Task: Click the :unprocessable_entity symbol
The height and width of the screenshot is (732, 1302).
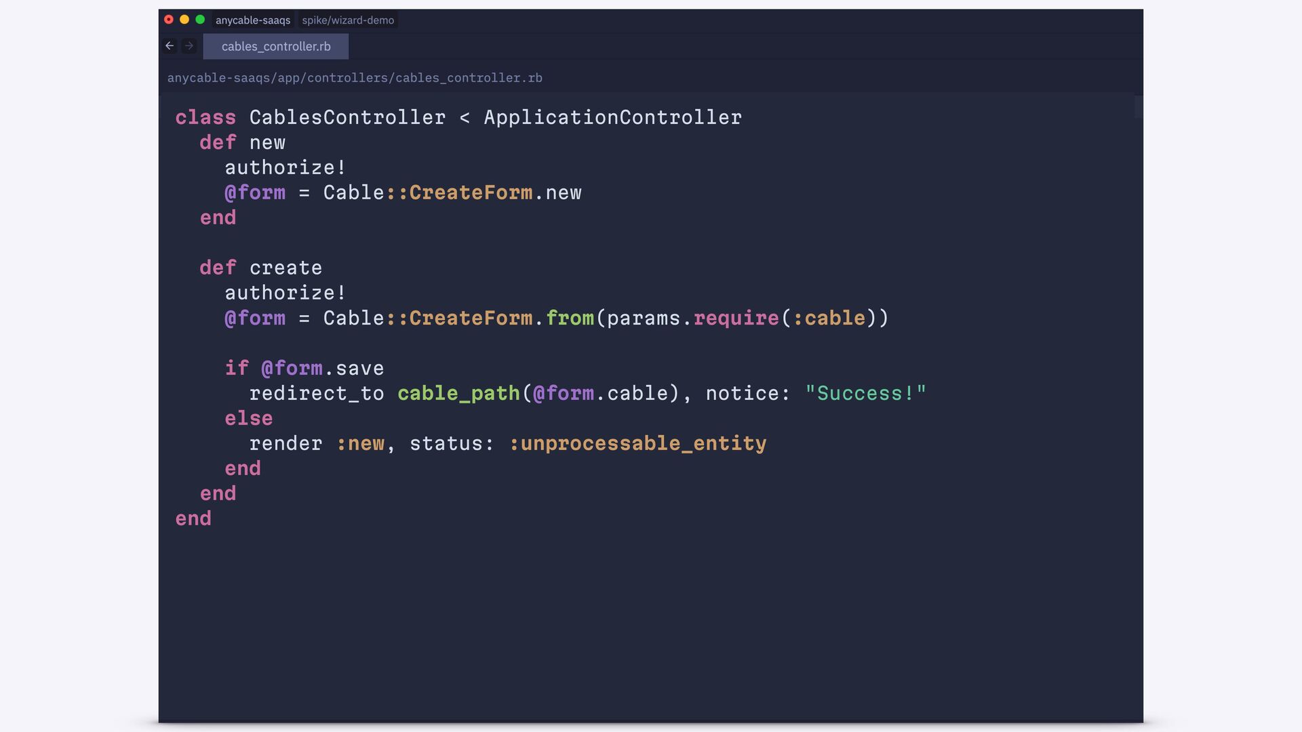Action: point(637,443)
